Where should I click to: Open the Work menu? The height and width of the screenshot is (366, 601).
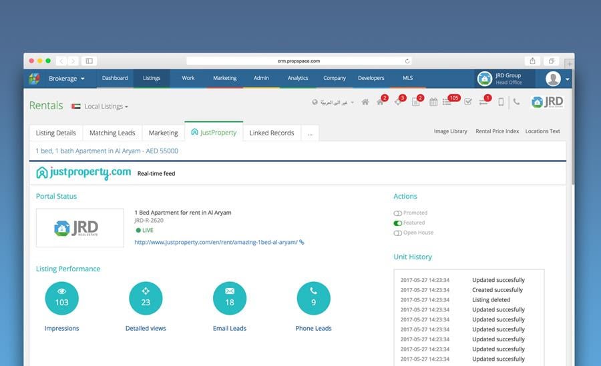tap(188, 78)
